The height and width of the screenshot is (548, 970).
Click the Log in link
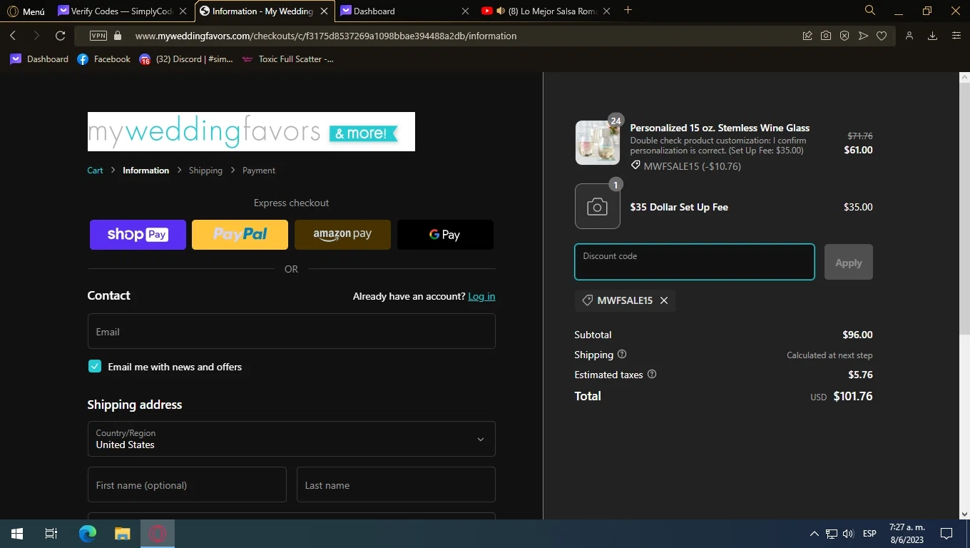tap(481, 296)
